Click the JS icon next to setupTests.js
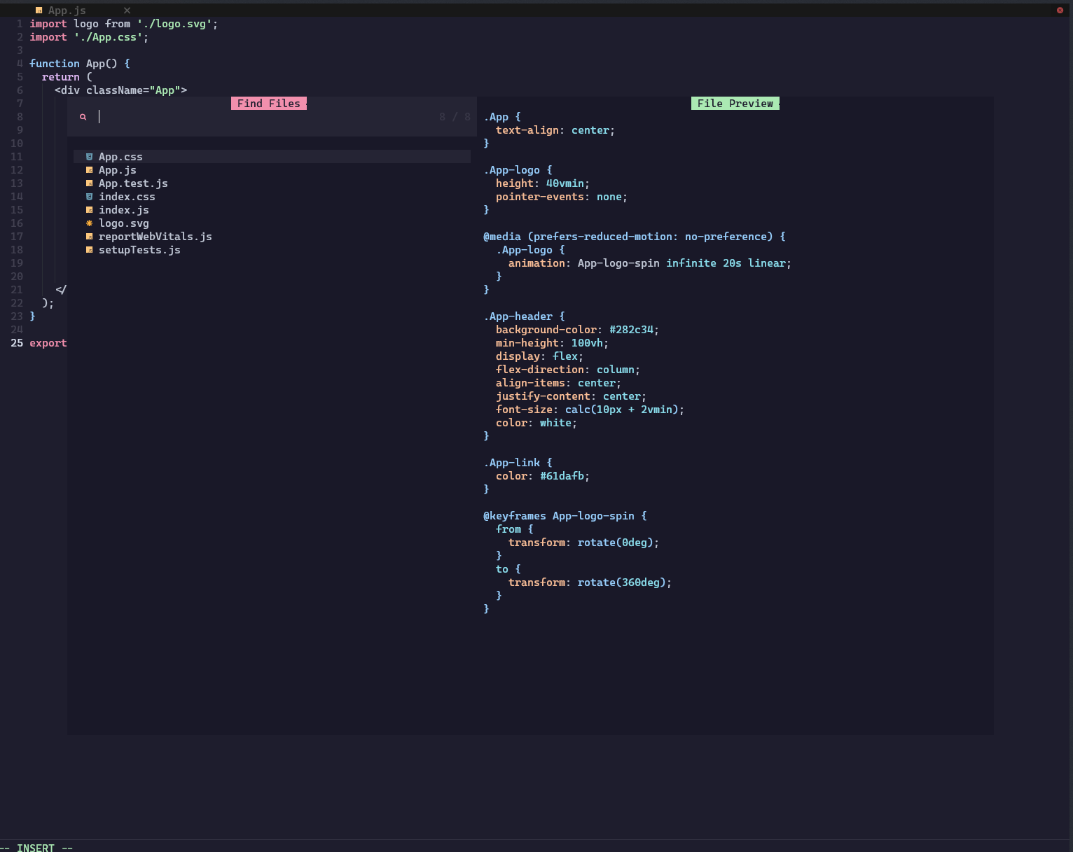 (x=89, y=249)
